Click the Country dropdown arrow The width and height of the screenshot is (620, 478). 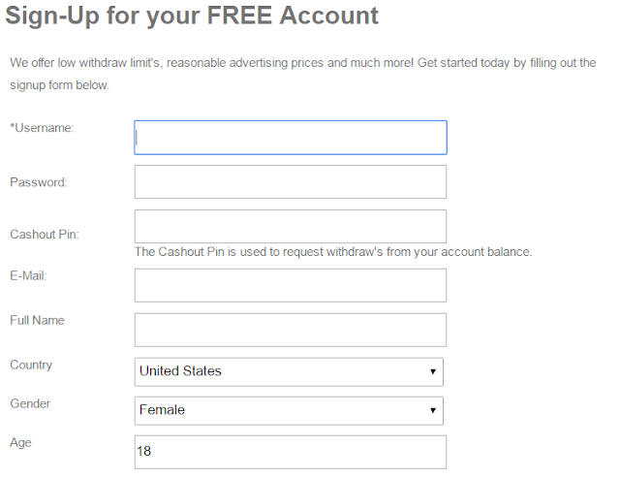click(x=433, y=371)
